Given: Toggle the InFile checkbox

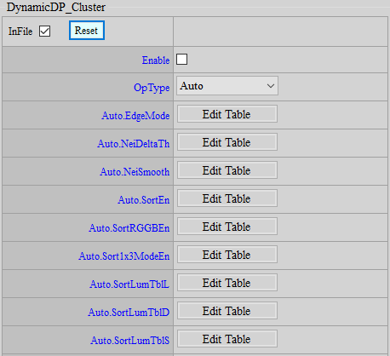Looking at the screenshot, I should tap(45, 32).
